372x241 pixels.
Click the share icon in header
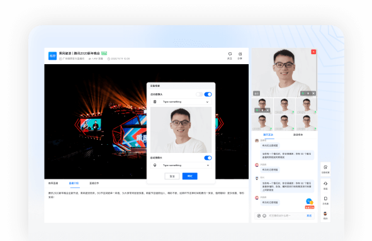[240, 54]
